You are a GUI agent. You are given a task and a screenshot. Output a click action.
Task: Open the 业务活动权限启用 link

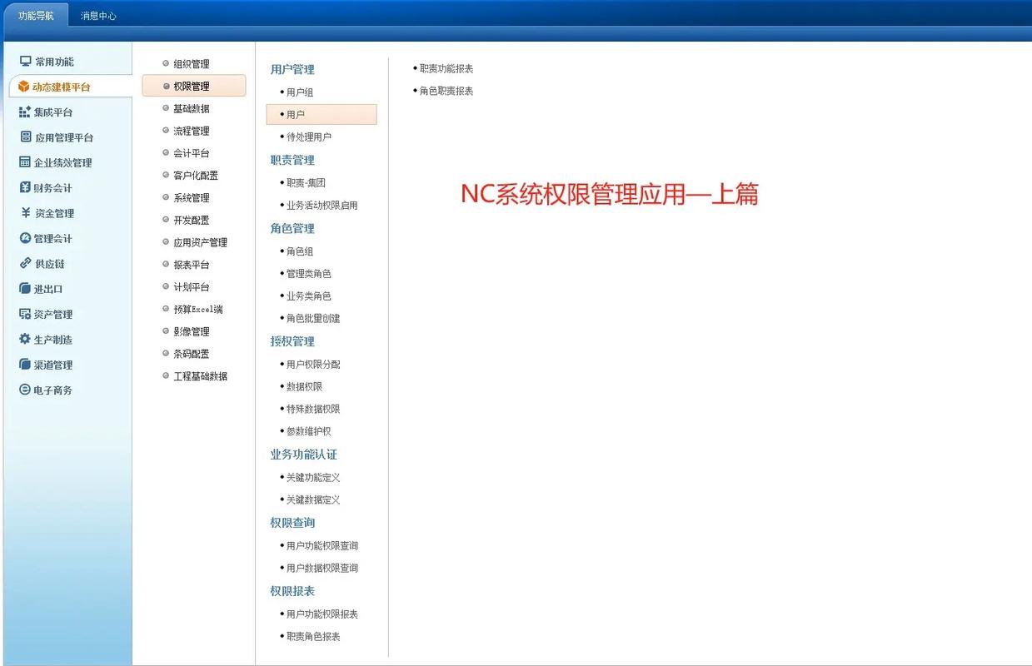click(322, 205)
